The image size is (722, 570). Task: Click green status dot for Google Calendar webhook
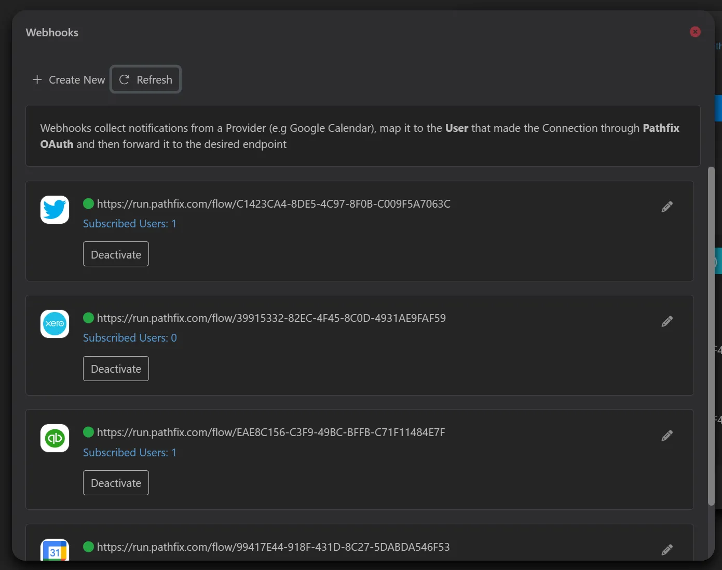88,547
